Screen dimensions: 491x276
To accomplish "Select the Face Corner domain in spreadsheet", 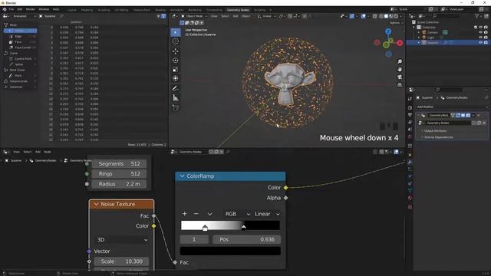I will (22, 48).
